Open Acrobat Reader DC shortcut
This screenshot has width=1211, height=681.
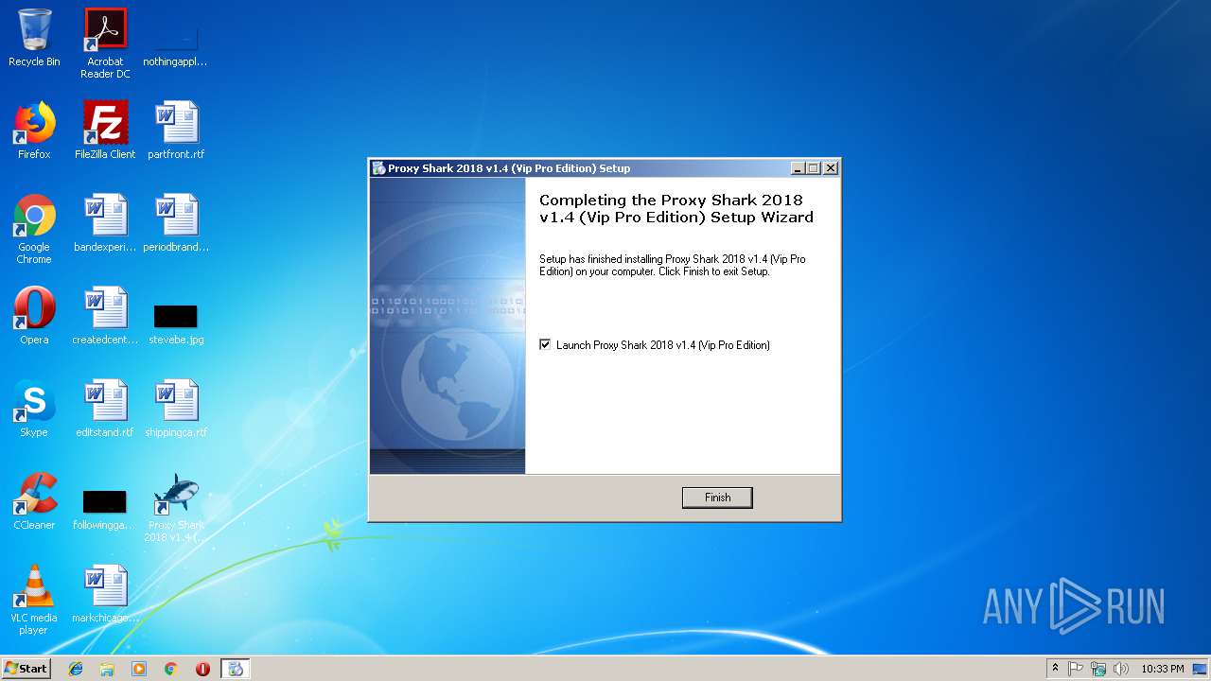[105, 44]
